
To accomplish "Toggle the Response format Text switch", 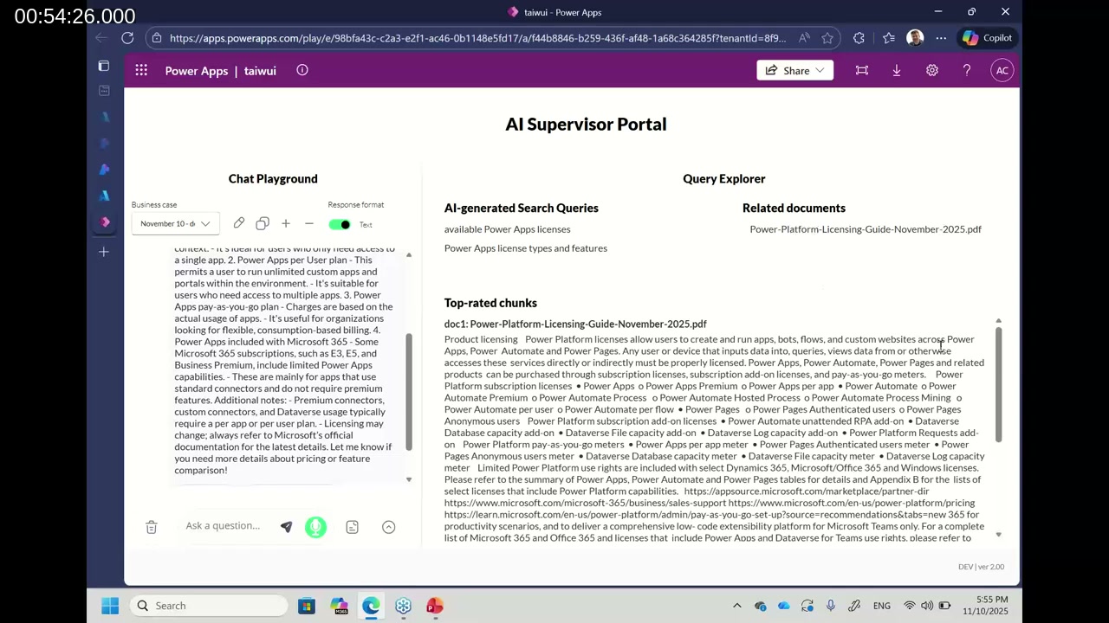I will click(340, 225).
